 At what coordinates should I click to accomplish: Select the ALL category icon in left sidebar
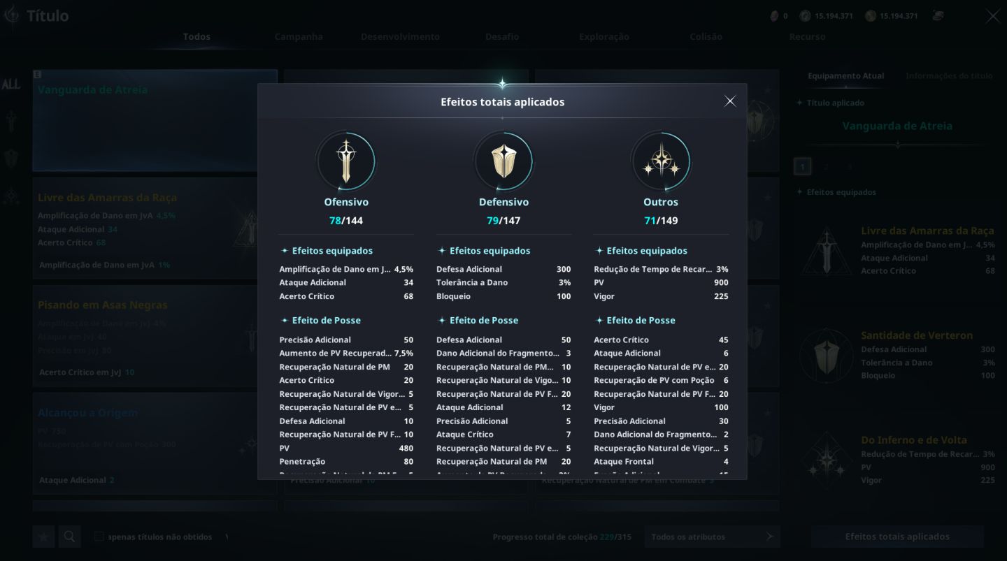11,85
